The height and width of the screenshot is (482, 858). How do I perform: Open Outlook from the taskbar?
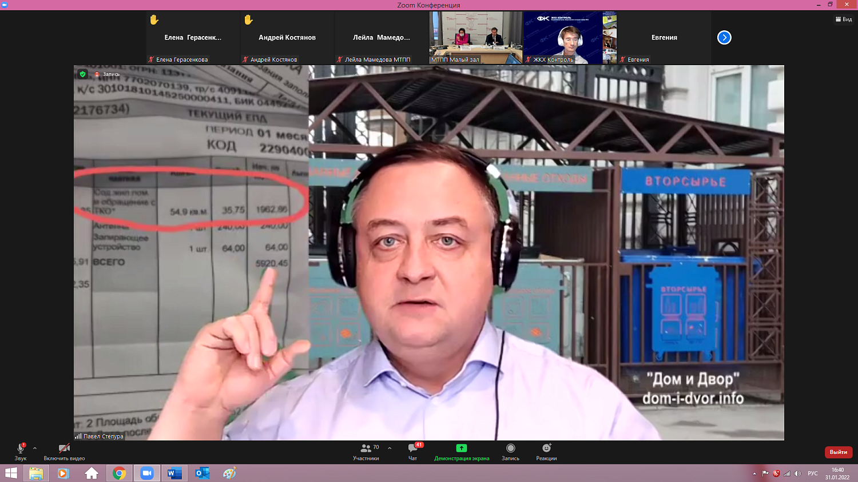click(x=202, y=473)
